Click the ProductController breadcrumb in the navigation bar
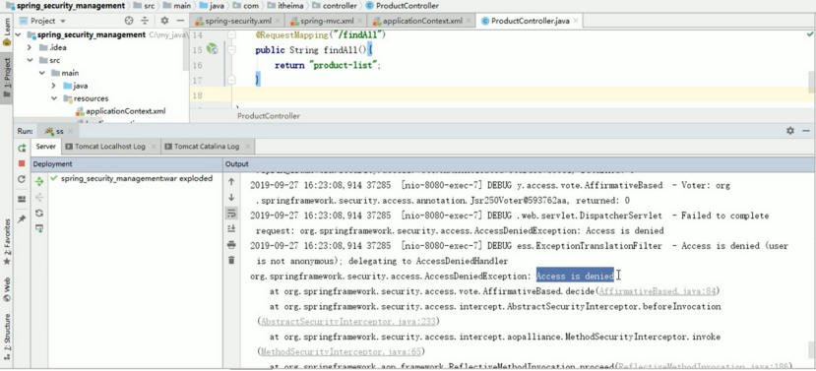The width and height of the screenshot is (816, 371). click(x=402, y=6)
